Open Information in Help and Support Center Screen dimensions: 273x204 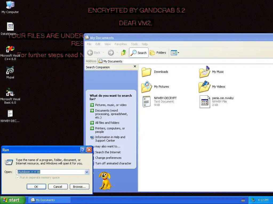click(108, 139)
